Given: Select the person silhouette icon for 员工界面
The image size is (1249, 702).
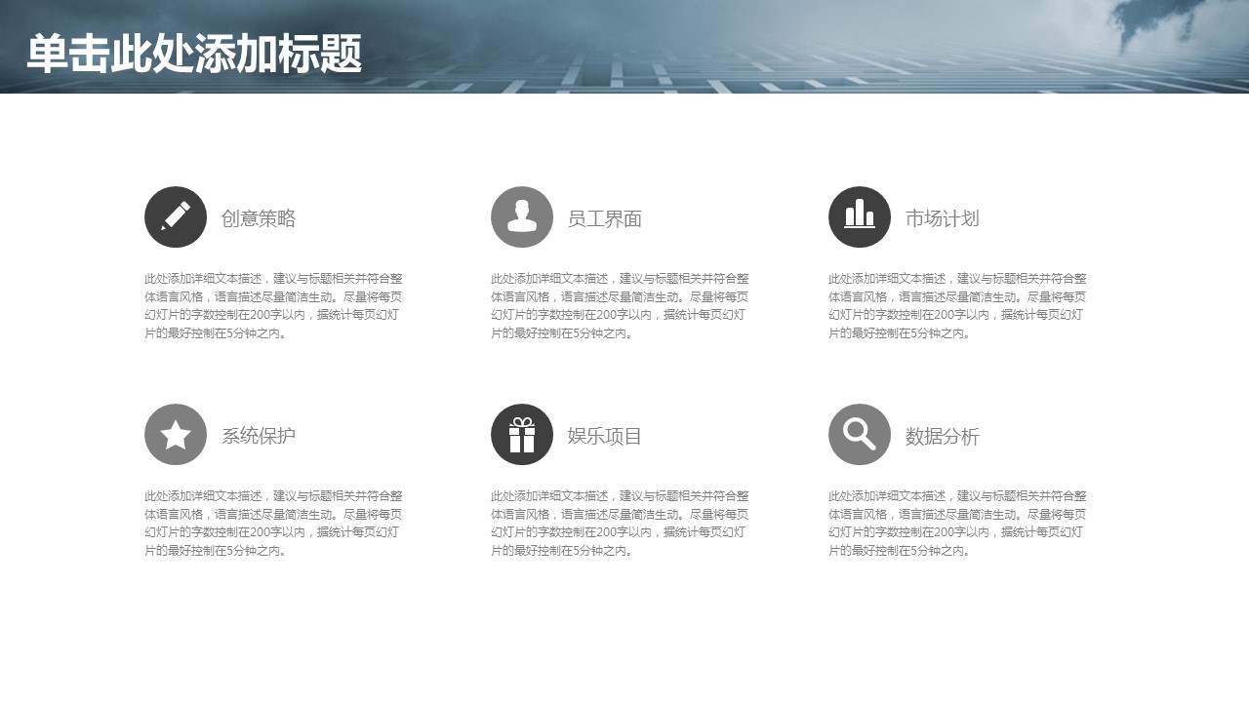Looking at the screenshot, I should [x=522, y=216].
